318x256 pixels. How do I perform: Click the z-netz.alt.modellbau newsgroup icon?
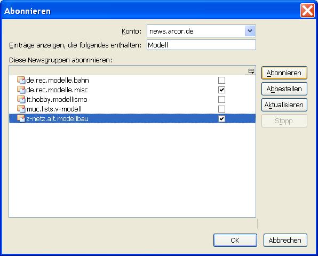point(21,118)
